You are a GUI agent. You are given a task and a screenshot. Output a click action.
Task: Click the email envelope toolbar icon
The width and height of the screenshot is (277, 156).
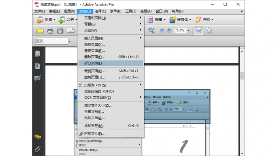(x=70, y=30)
